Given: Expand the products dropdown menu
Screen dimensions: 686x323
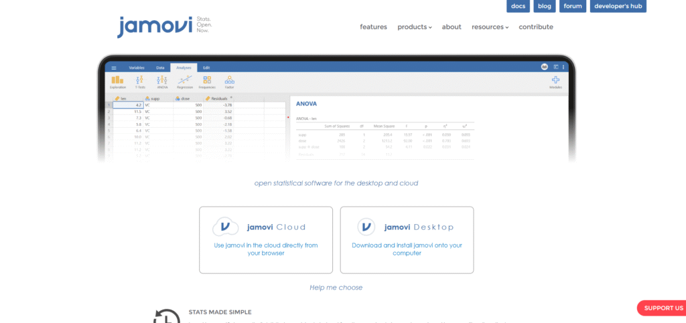Looking at the screenshot, I should click(414, 27).
